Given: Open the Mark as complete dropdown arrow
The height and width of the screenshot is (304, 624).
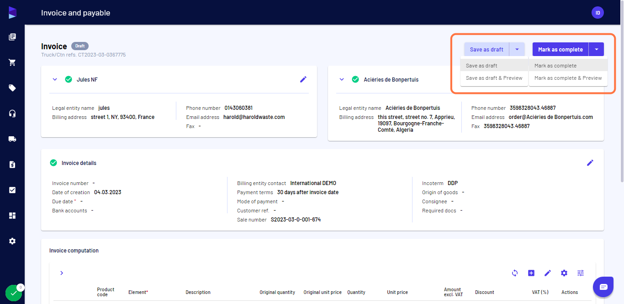Looking at the screenshot, I should tap(596, 49).
